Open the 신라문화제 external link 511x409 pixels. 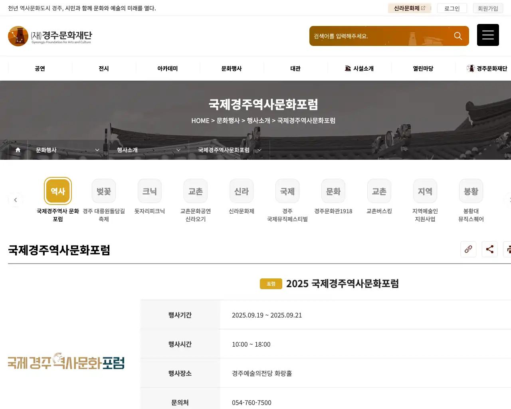coord(409,8)
